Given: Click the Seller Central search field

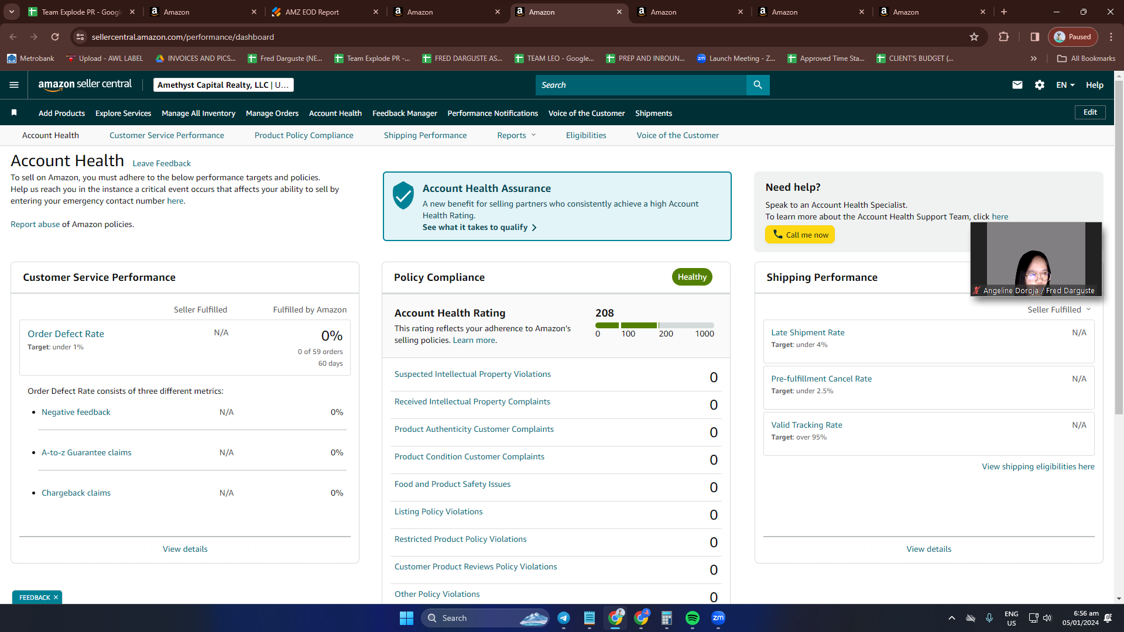Looking at the screenshot, I should [x=641, y=85].
